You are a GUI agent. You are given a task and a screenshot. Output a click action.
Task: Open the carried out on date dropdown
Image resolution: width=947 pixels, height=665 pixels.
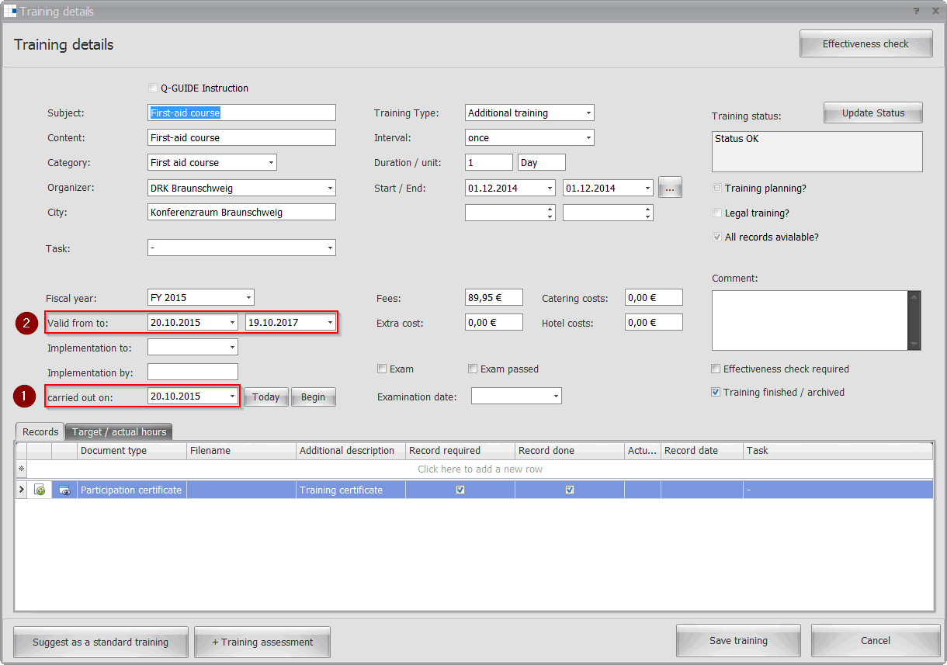232,397
